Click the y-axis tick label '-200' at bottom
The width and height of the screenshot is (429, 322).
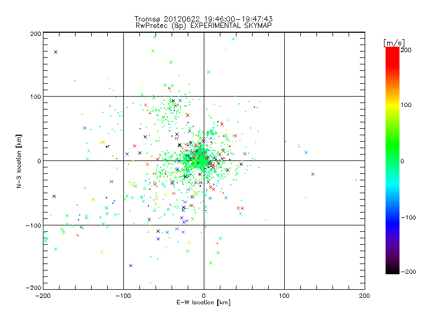click(x=33, y=288)
